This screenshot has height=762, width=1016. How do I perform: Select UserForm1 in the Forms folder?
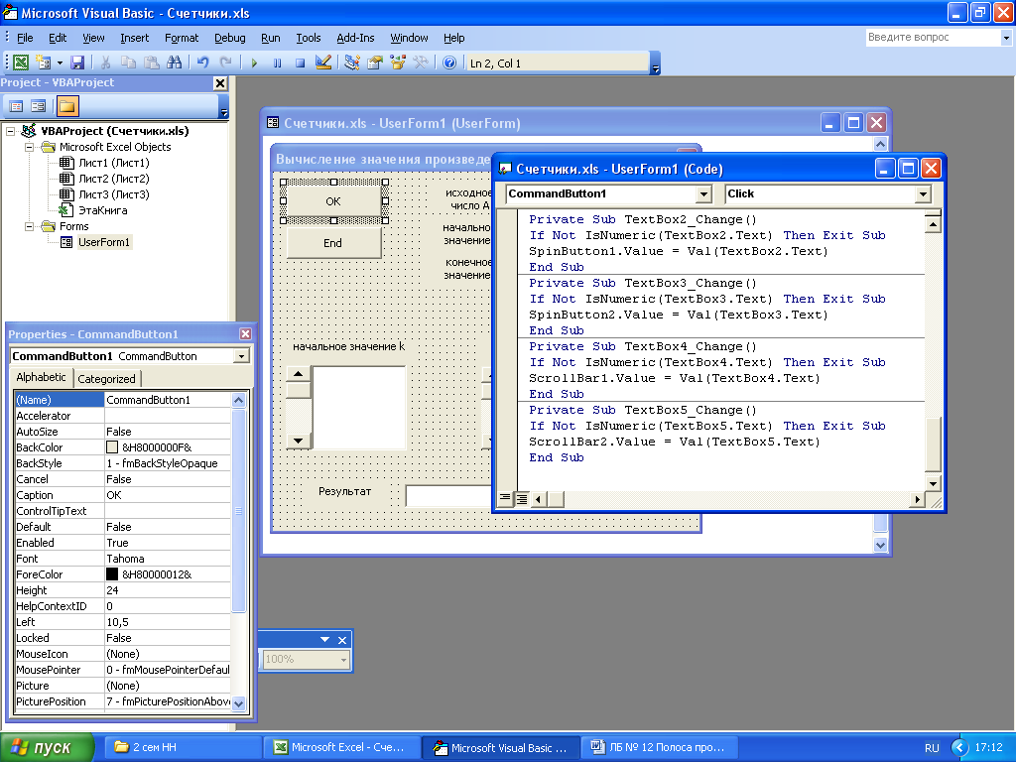103,242
